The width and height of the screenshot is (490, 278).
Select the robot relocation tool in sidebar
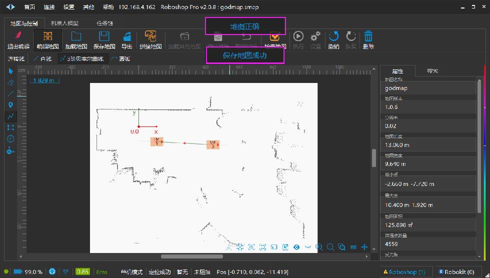coord(10,150)
